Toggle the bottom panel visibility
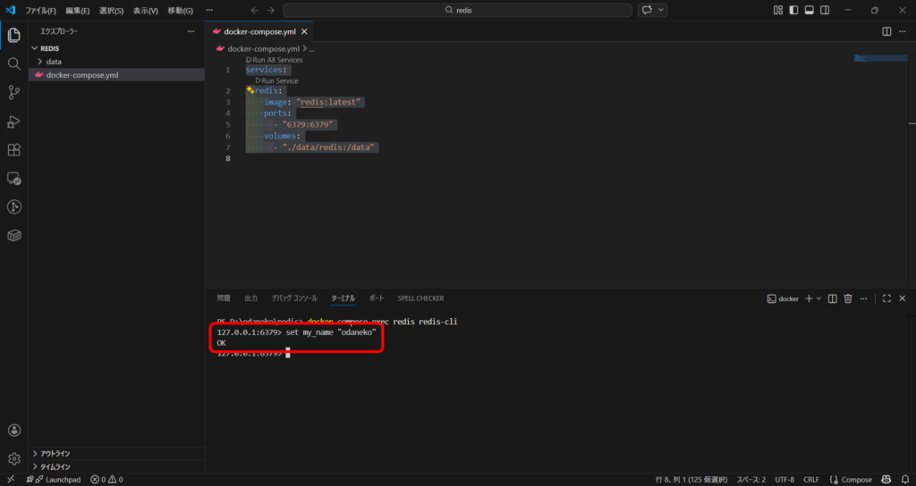Image resolution: width=916 pixels, height=486 pixels. 809,10
